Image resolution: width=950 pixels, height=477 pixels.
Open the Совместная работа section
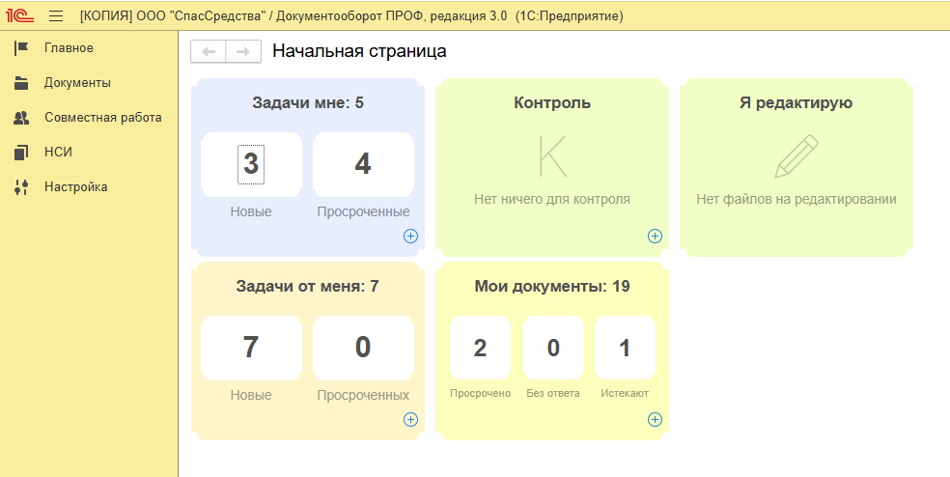pos(103,118)
